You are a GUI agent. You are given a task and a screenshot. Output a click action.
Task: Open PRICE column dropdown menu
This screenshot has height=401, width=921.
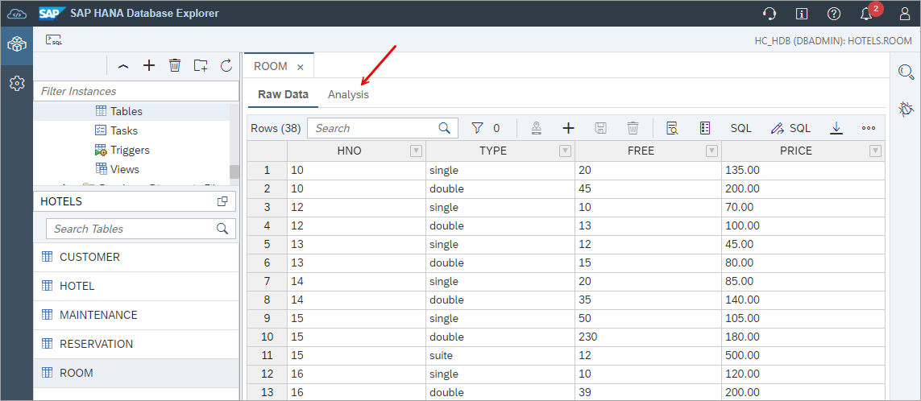[x=875, y=151]
